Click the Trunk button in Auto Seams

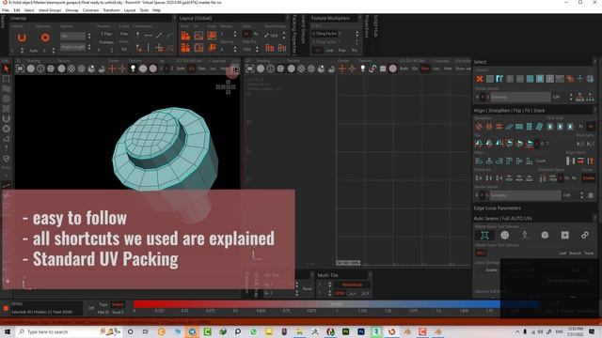(x=589, y=253)
